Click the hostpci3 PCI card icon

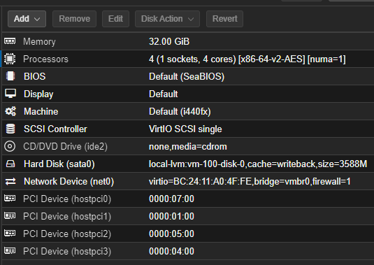coord(10,251)
